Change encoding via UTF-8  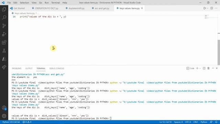188,122
